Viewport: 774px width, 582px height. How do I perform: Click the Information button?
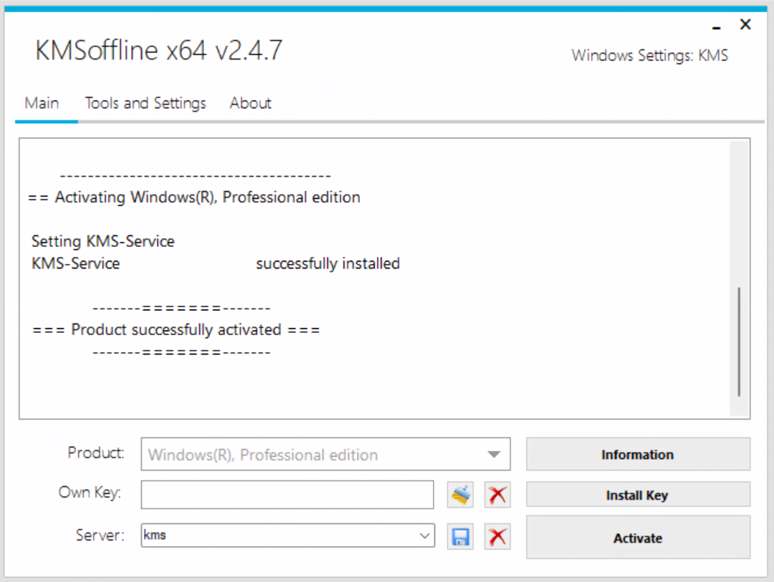pyautogui.click(x=638, y=455)
